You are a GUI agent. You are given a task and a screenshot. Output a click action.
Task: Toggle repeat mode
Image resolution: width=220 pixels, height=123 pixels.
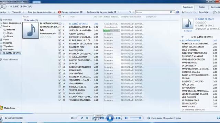click(x=87, y=118)
